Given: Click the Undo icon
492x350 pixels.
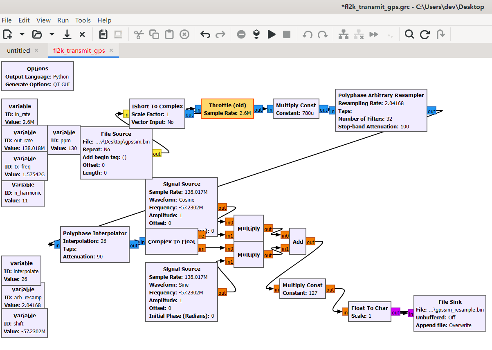Looking at the screenshot, I should [205, 34].
